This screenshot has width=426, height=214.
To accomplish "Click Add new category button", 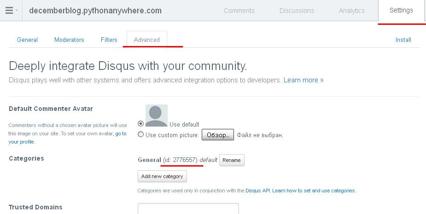I will coord(162,176).
